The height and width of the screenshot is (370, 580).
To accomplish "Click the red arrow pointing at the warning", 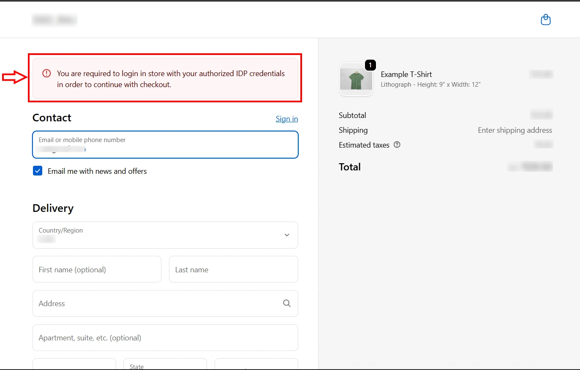I will click(14, 78).
